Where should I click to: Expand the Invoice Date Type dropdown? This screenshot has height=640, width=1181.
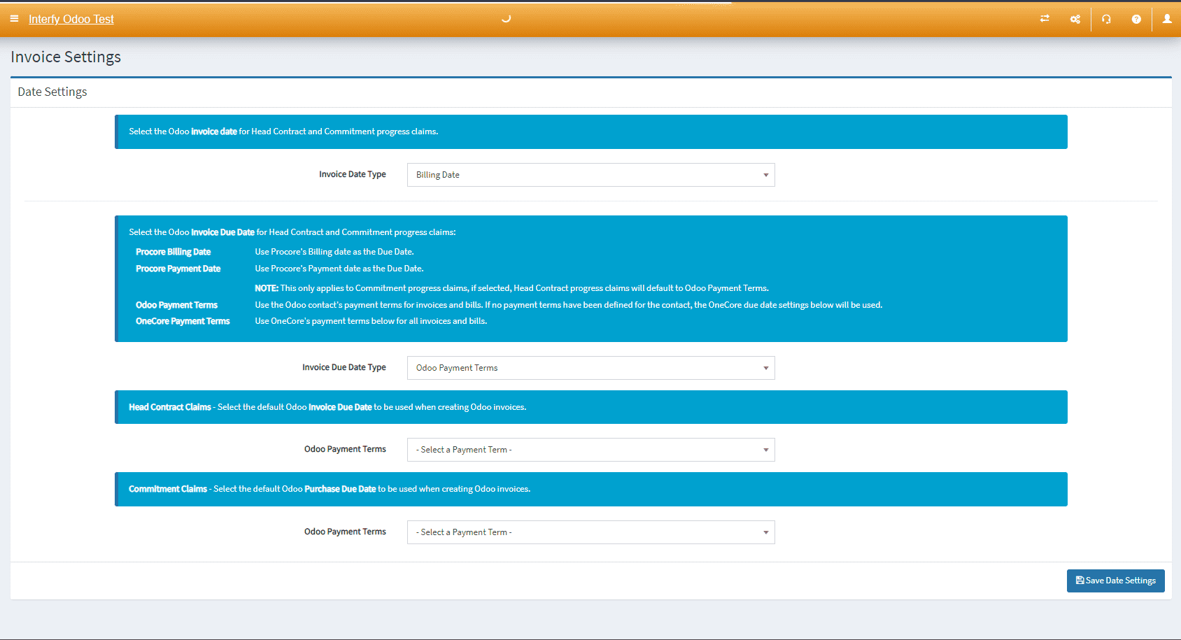tap(590, 175)
